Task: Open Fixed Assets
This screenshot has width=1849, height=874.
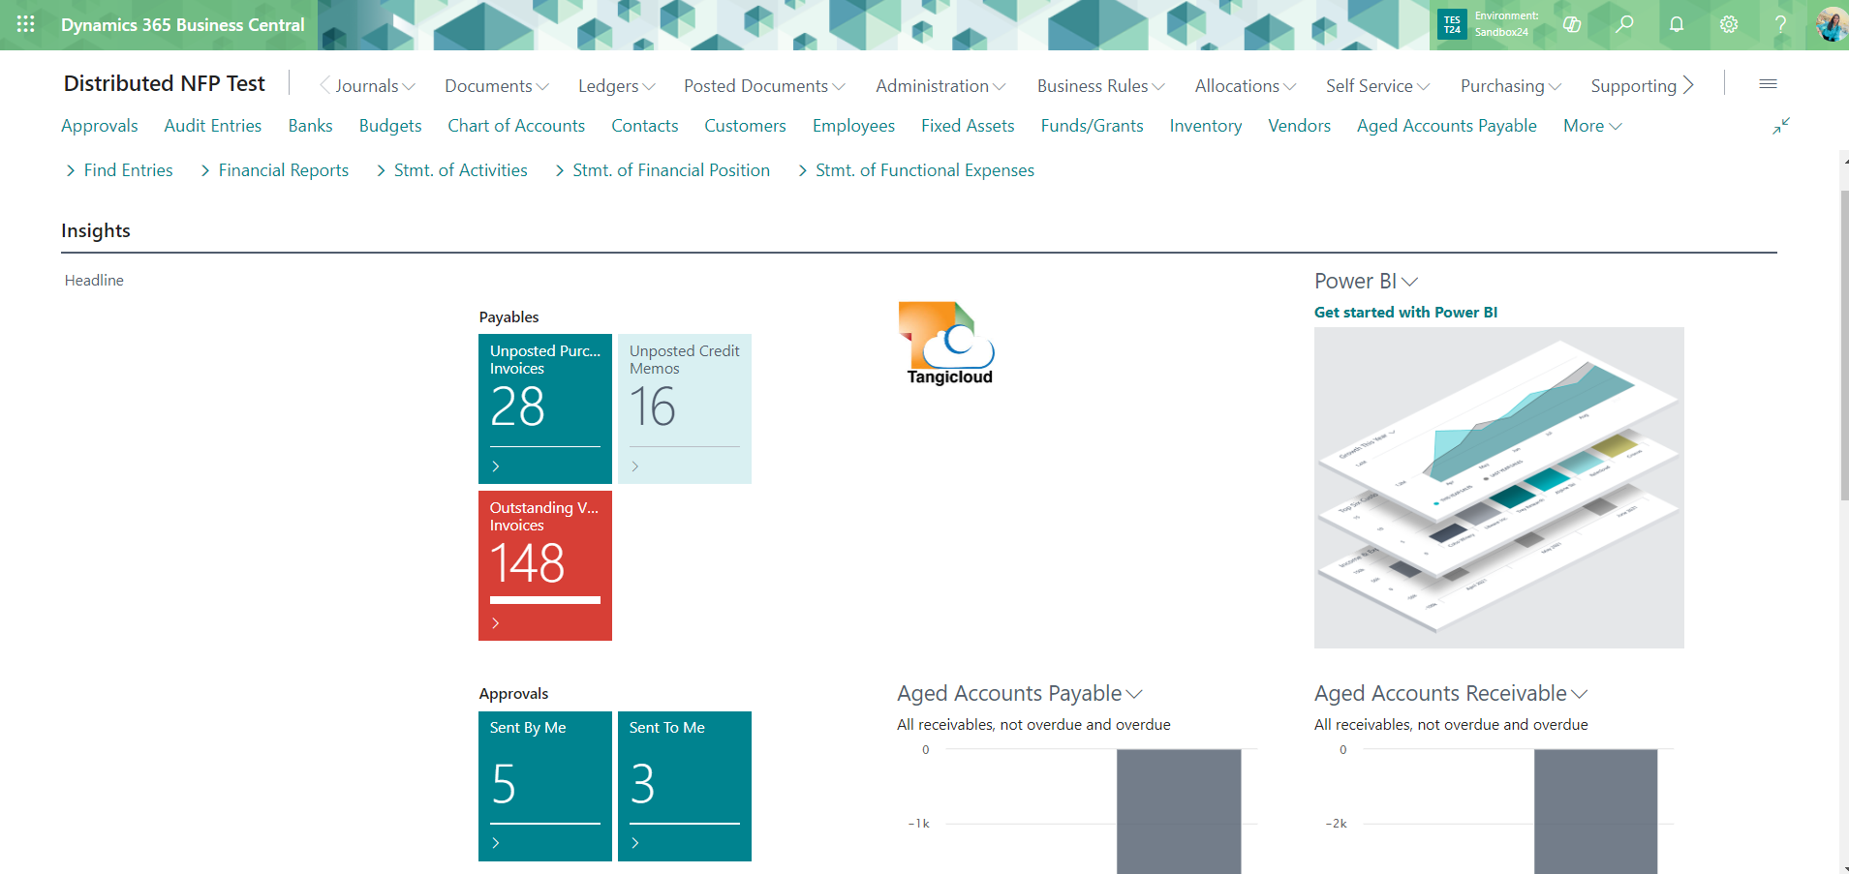Action: pos(968,126)
